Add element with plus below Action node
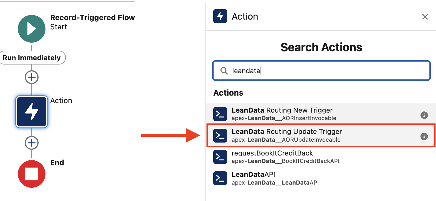The image size is (436, 201). (x=32, y=143)
